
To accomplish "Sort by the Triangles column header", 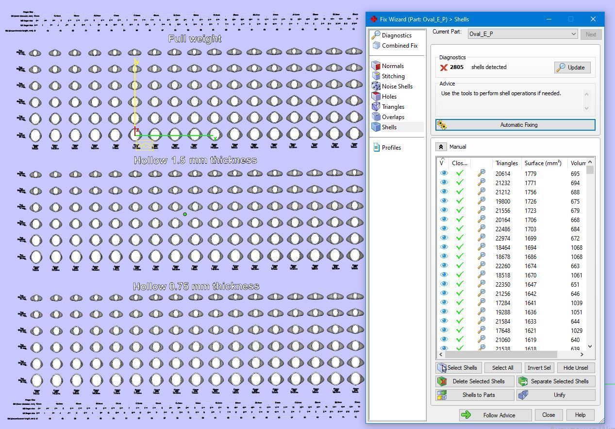I will tap(506, 163).
